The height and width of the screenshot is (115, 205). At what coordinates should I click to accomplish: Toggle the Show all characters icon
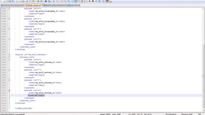click(x=72, y=1)
